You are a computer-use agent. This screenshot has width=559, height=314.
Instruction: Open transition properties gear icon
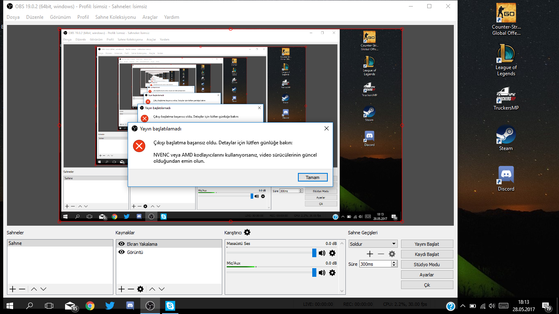click(x=392, y=254)
